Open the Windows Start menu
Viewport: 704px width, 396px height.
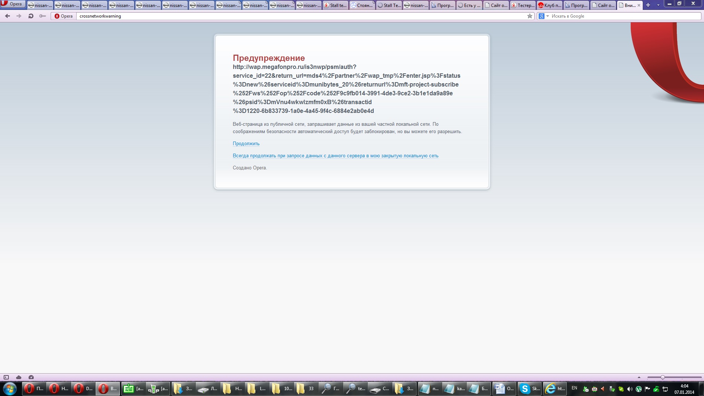(10, 389)
